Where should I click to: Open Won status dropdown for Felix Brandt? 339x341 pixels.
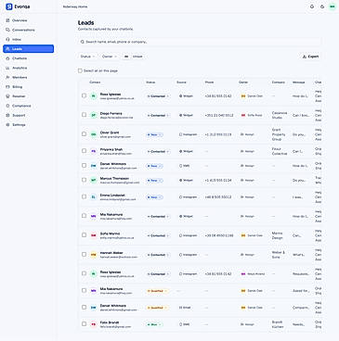point(154,324)
